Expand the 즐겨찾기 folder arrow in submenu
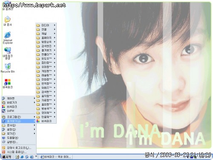Screen dimensions: 213x160 tap(55, 50)
